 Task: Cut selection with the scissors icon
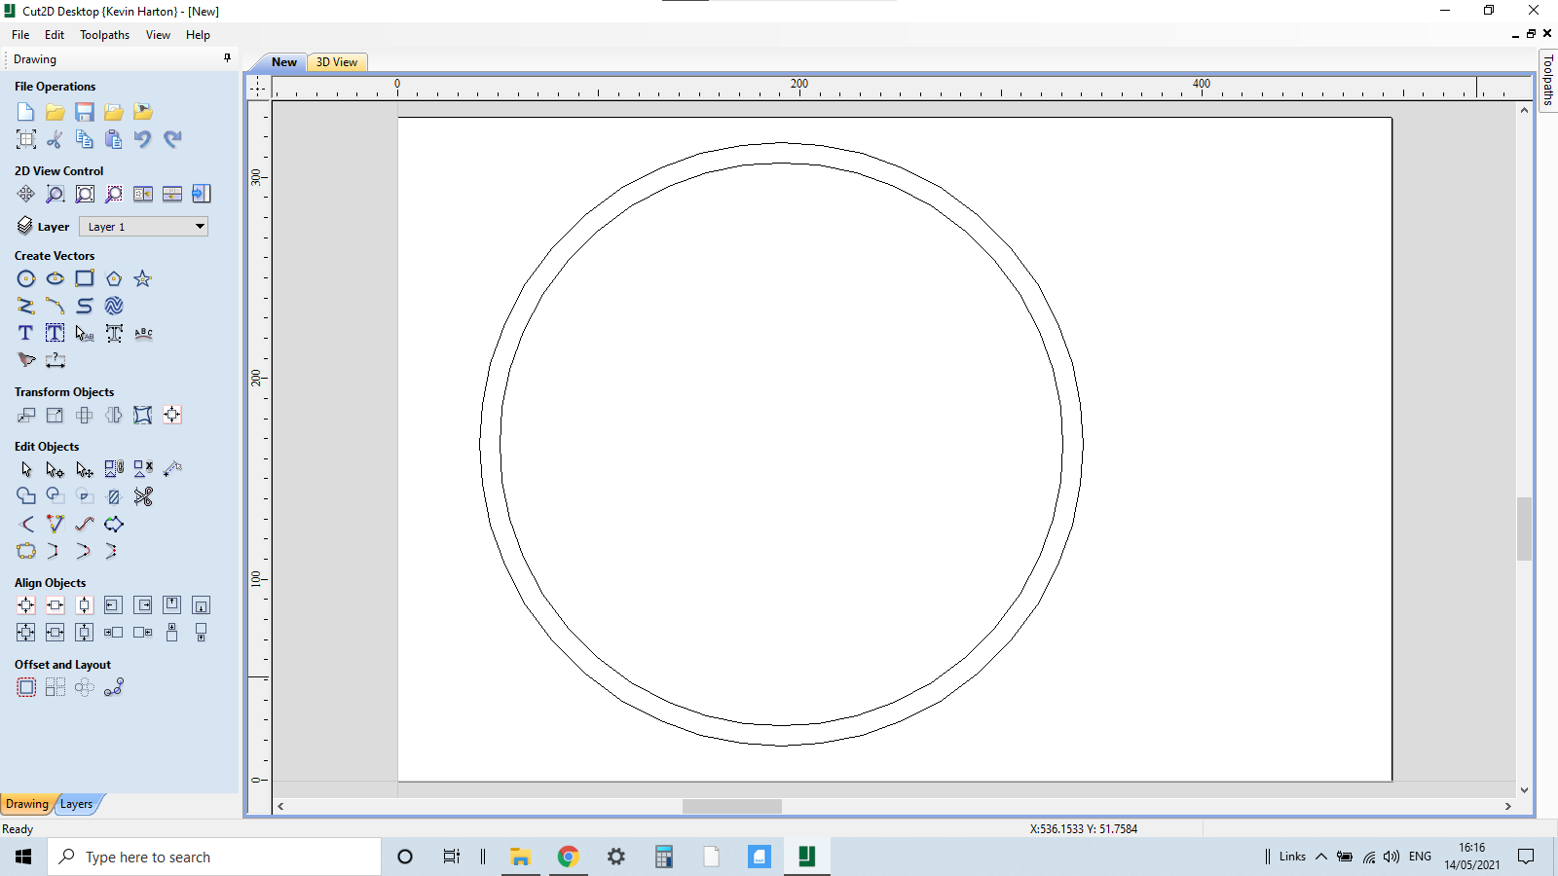point(55,139)
